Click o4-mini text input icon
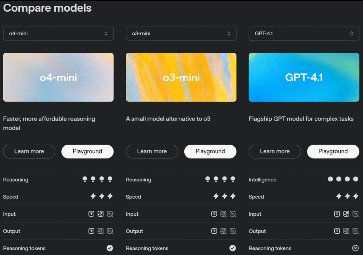The image size is (363, 255). 91,214
